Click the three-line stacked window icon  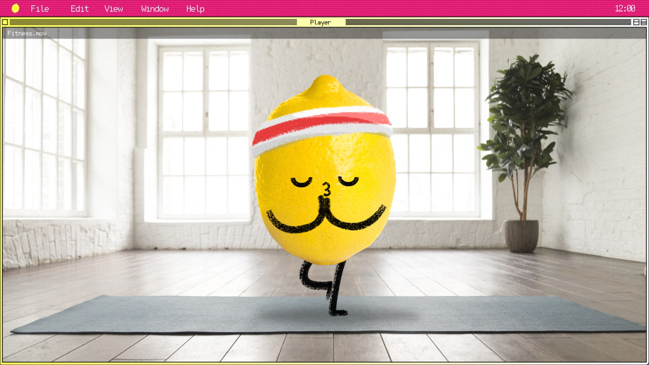[644, 22]
